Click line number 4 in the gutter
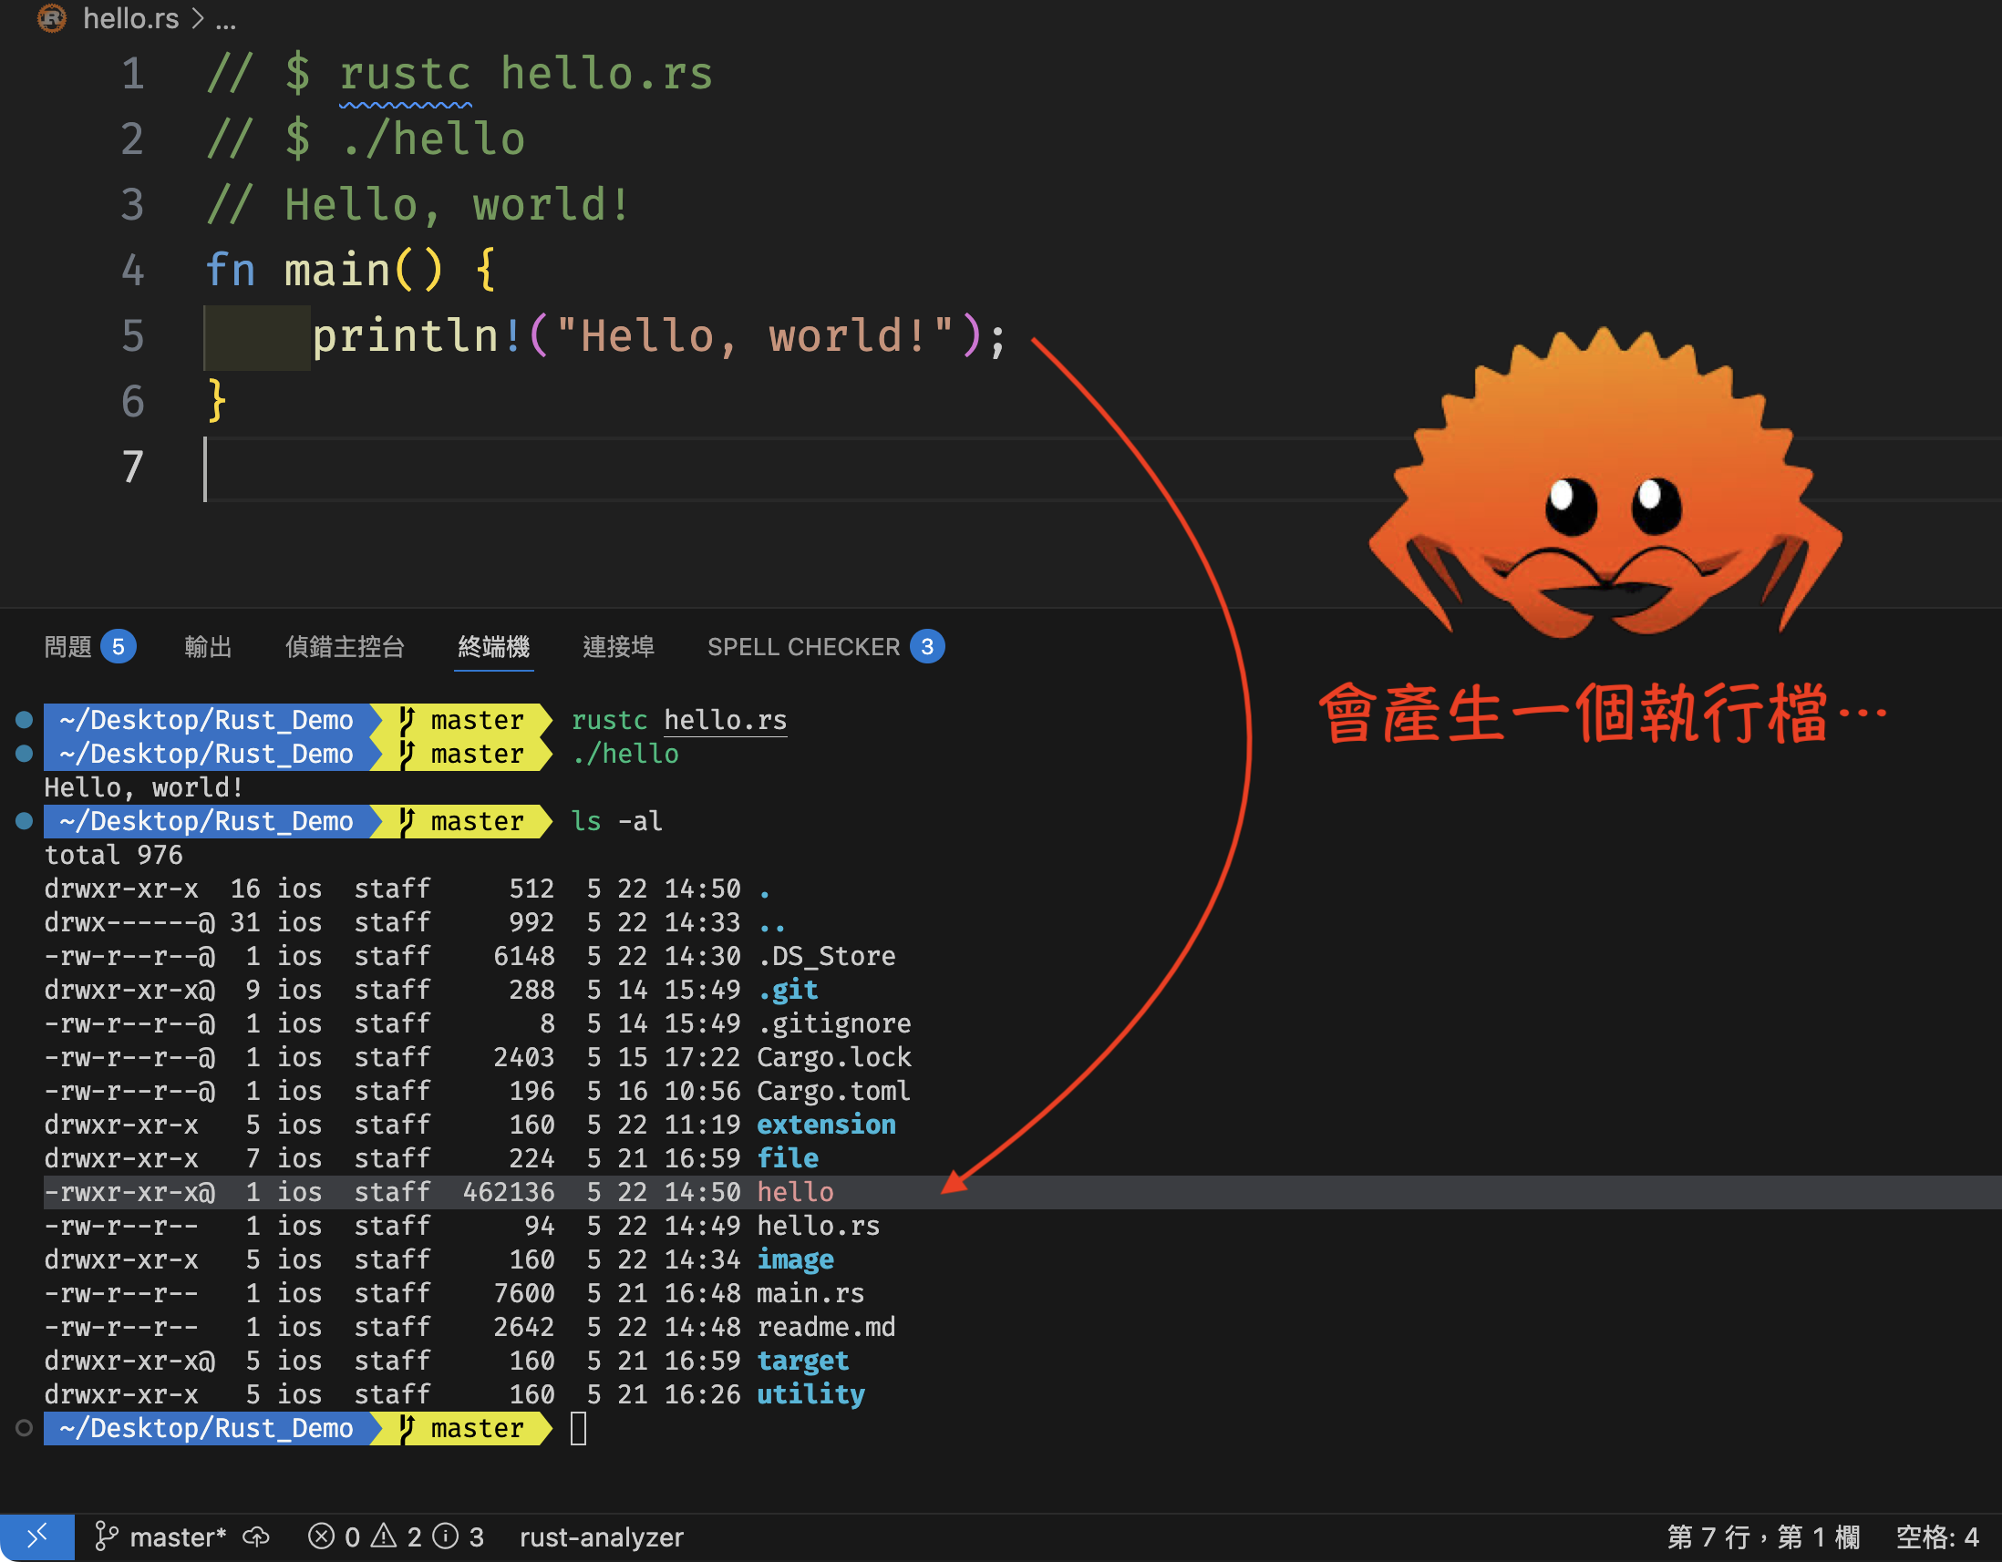 [x=133, y=271]
